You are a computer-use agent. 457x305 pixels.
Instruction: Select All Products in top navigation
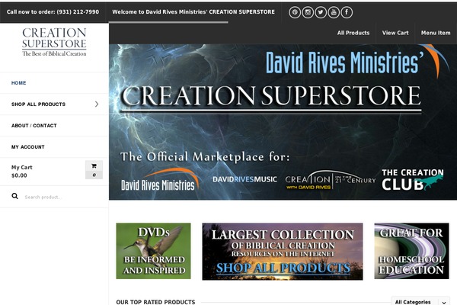coord(353,33)
